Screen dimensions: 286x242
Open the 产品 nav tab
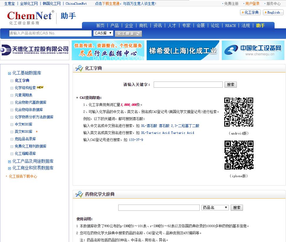(x=114, y=25)
